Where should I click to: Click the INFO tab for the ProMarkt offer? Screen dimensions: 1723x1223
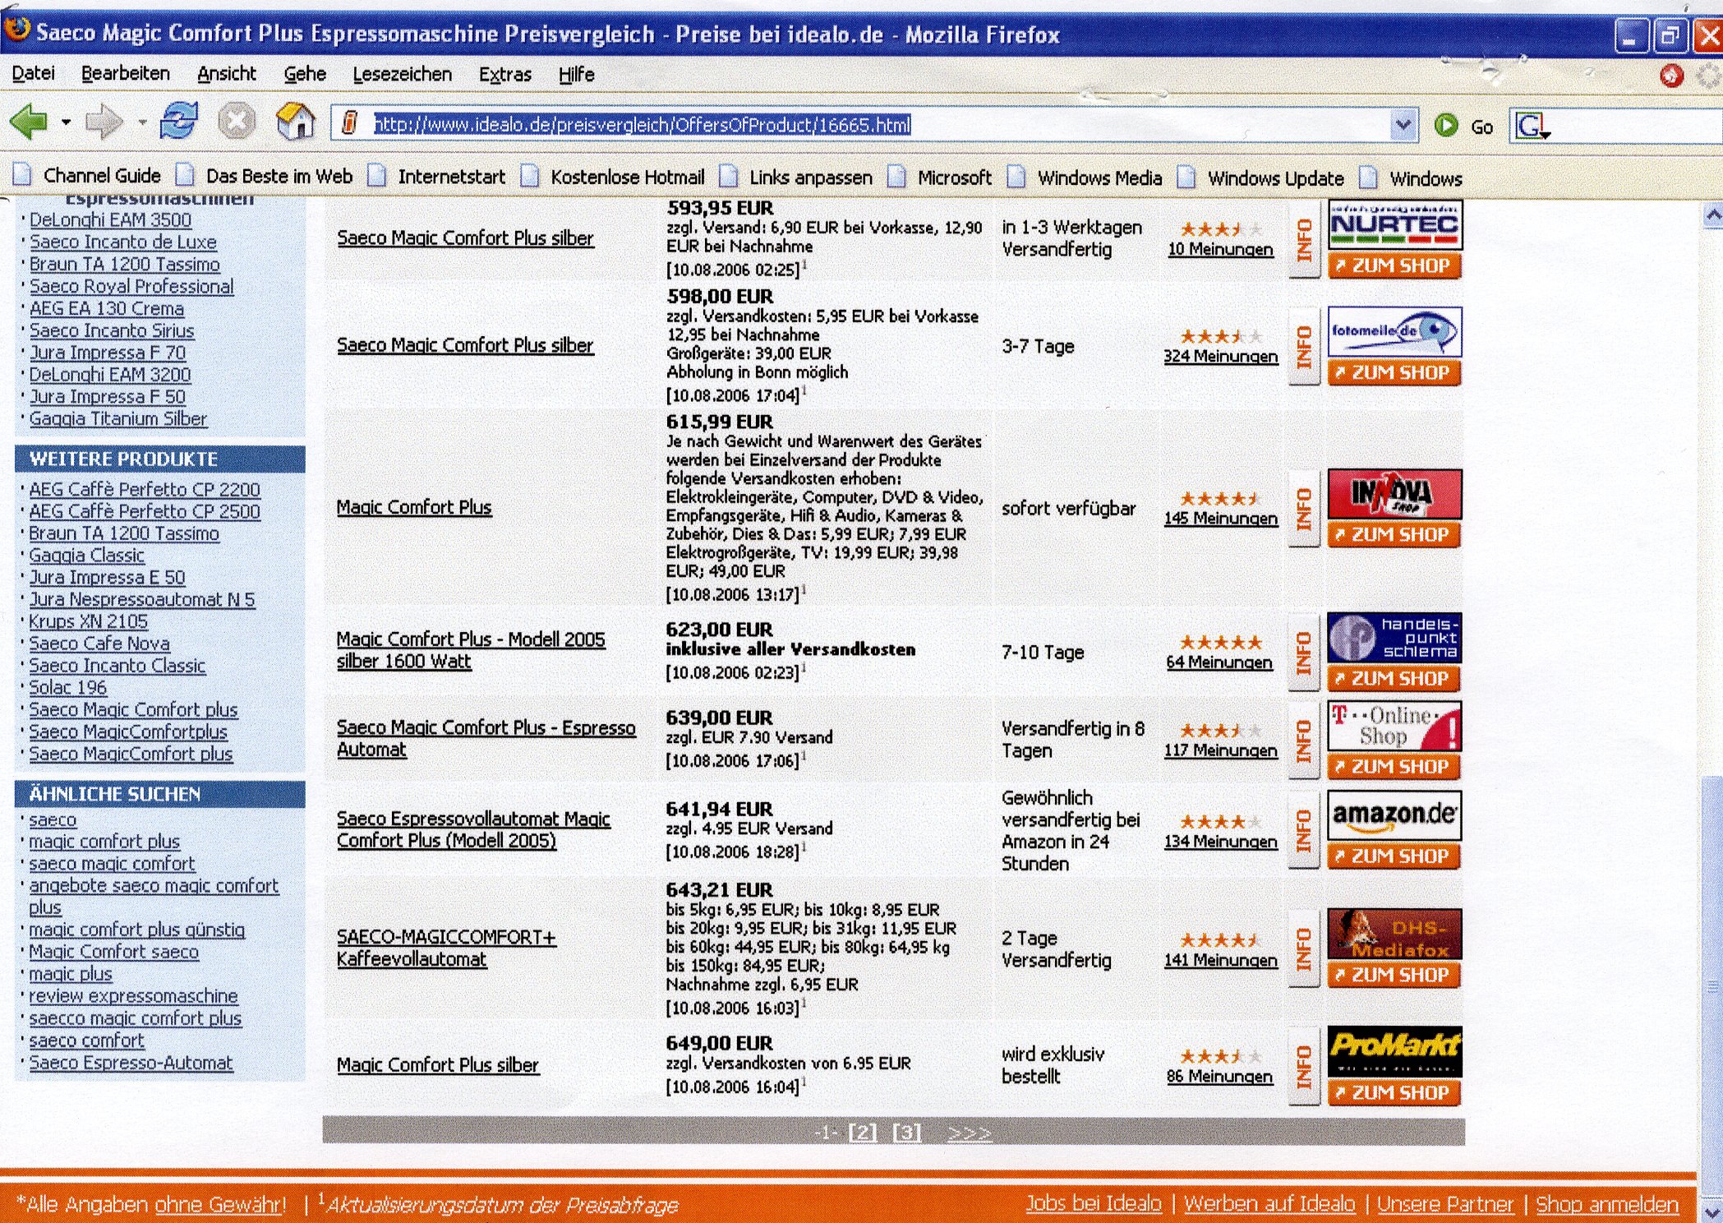1304,1067
